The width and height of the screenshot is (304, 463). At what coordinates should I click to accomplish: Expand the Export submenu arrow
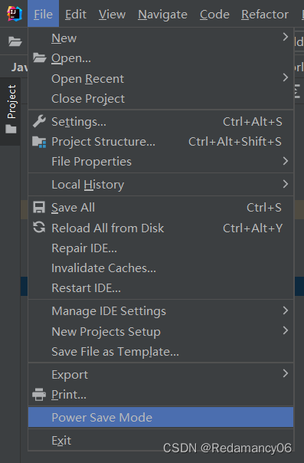[x=285, y=373]
